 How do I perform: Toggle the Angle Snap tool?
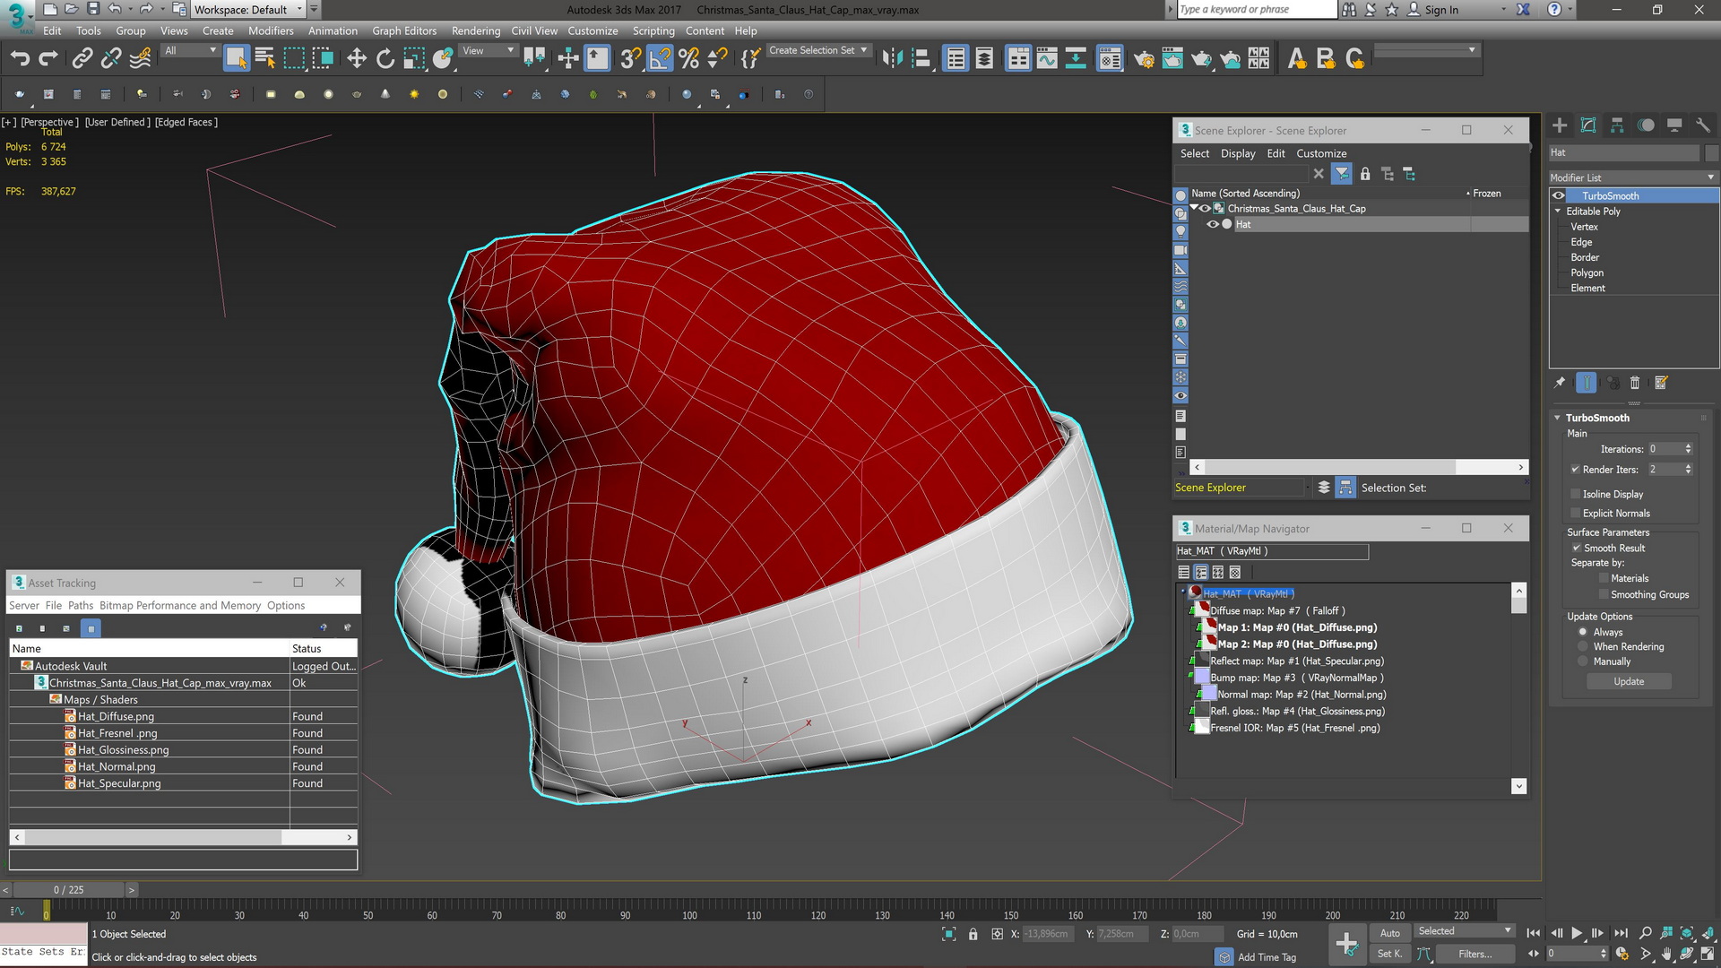(x=659, y=59)
